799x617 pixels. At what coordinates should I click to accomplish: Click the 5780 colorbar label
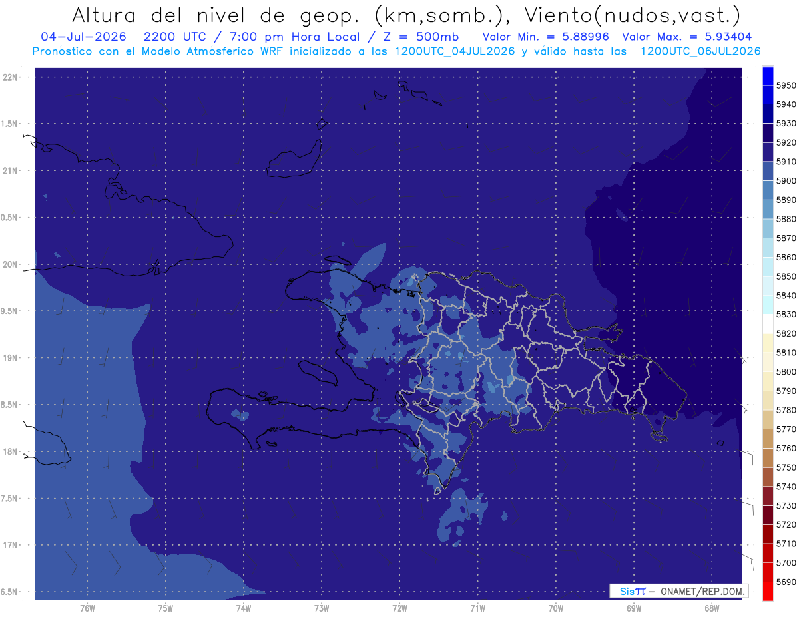pos(786,410)
